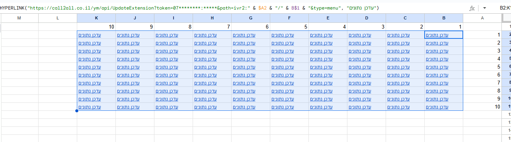Open עדכן נתונים link in cell C9
The width and height of the screenshot is (511, 142).
(399, 91)
